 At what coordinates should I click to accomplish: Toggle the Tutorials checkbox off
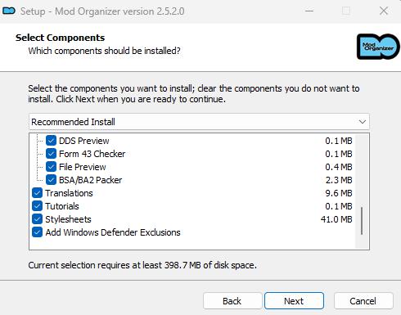tap(37, 206)
